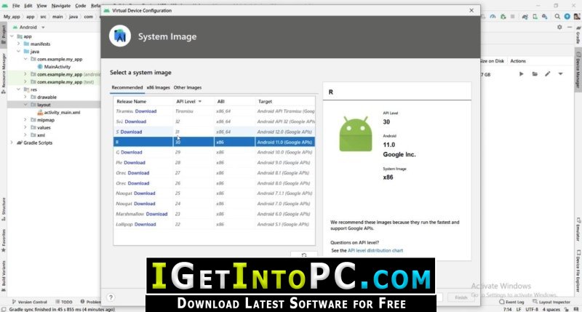The width and height of the screenshot is (582, 312).
Task: Open the Actions dropdown arrow for the device
Action: tap(560, 74)
